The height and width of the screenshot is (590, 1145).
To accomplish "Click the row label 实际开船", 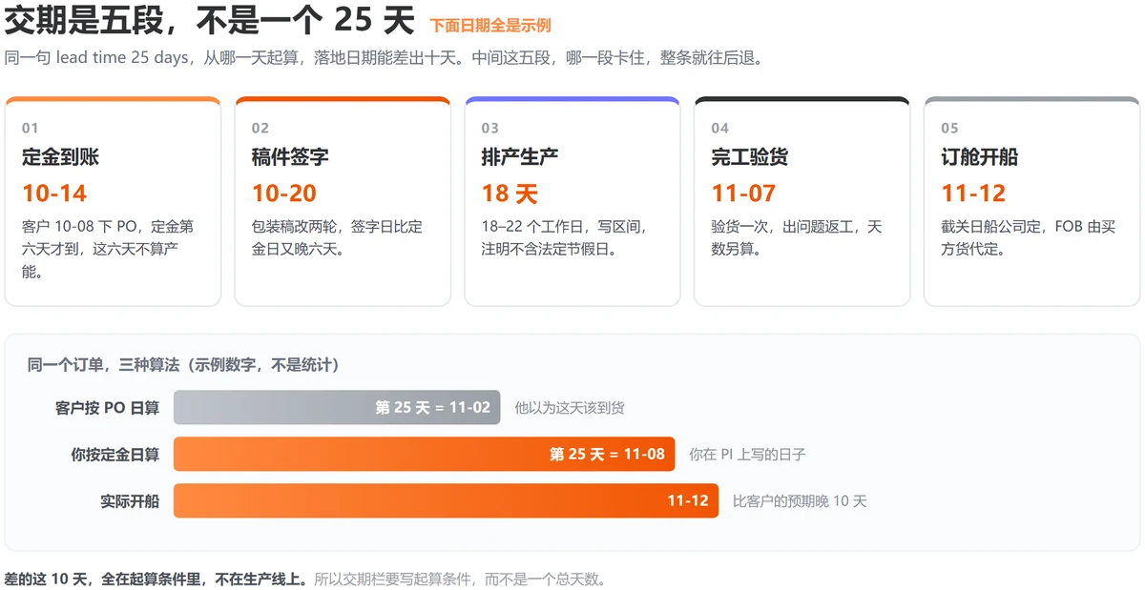I will 131,501.
